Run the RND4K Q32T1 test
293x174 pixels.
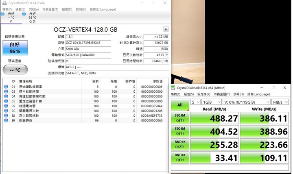click(180, 144)
